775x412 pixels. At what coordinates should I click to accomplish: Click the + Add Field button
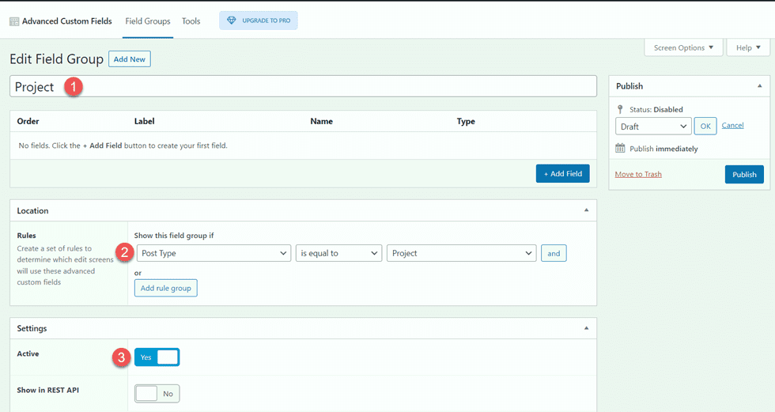click(562, 174)
